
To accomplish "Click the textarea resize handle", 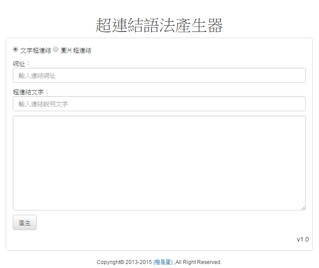I will point(303,208).
